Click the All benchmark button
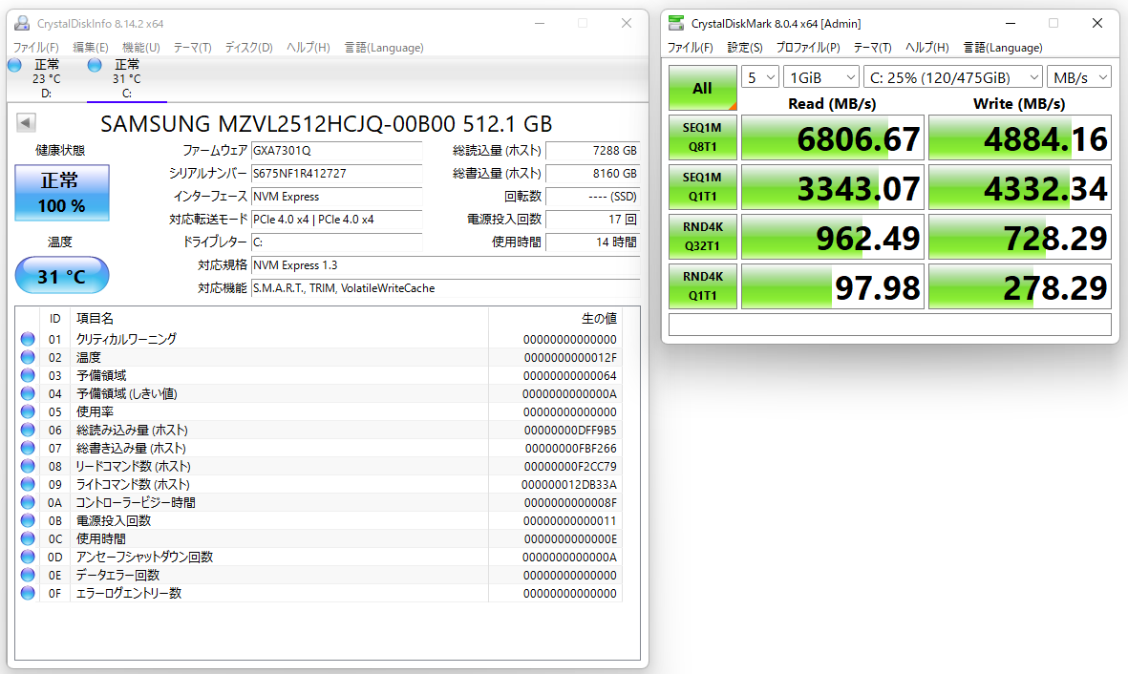Screen dimensions: 1128x674 [x=703, y=88]
